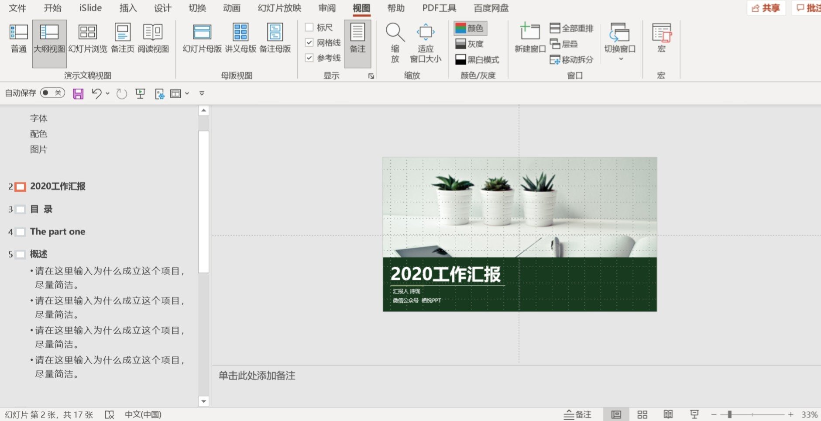Open Handout Master (讲义母版)

[240, 38]
